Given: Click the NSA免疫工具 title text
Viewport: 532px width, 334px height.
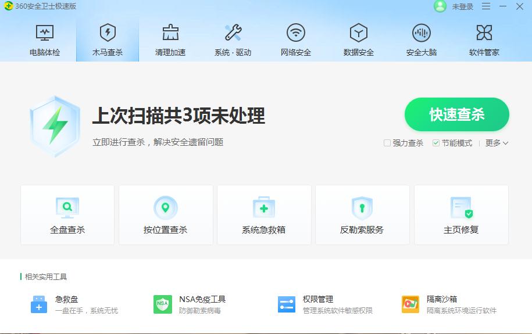Looking at the screenshot, I should [202, 299].
